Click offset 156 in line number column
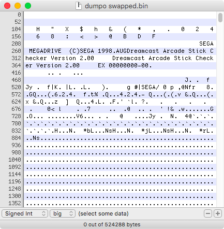 pos(16,36)
